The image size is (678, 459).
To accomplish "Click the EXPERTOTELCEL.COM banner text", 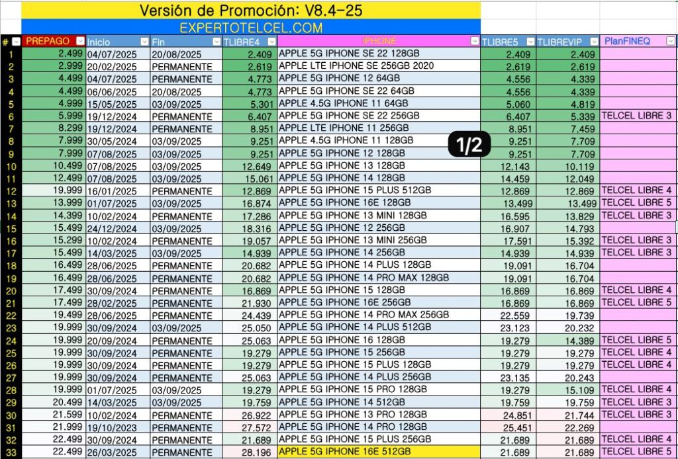I will 251,28.
